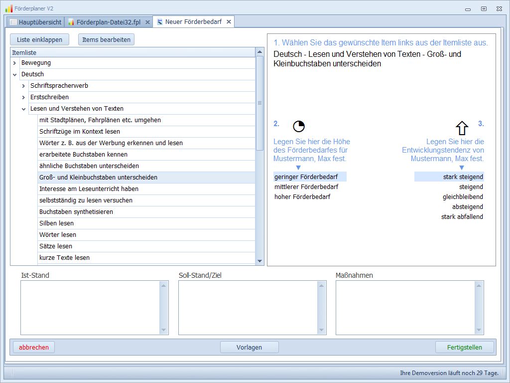Choose gleichbleibend tendency
The image size is (510, 383).
click(x=449, y=196)
